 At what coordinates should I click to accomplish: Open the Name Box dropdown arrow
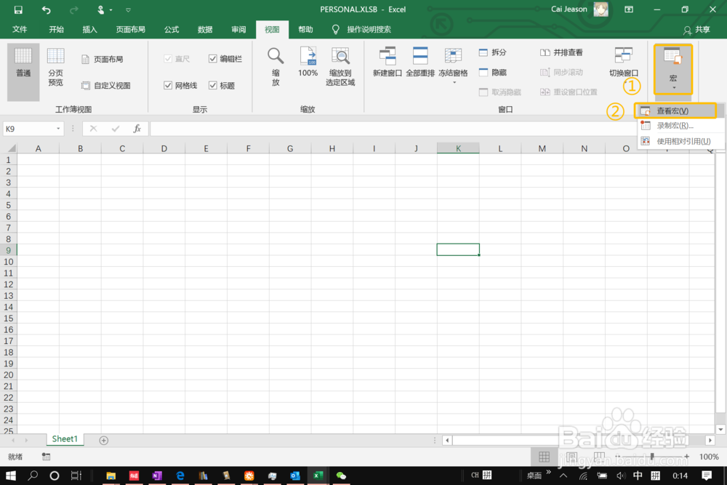pos(58,129)
